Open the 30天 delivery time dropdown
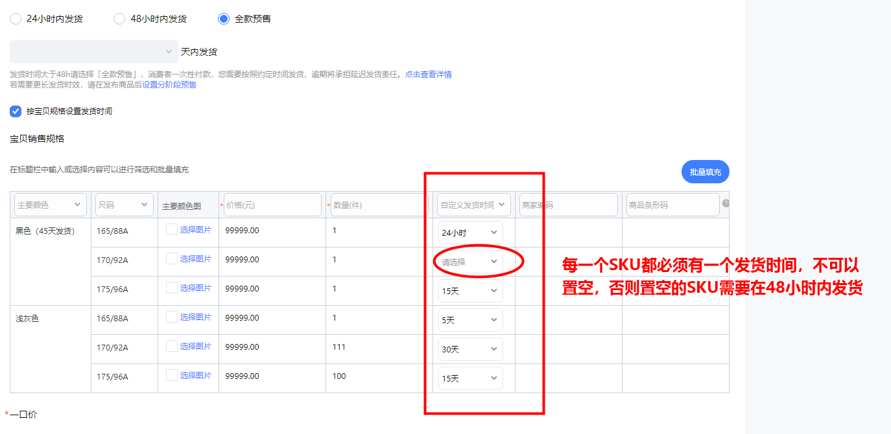This screenshot has width=891, height=434. pyautogui.click(x=471, y=349)
